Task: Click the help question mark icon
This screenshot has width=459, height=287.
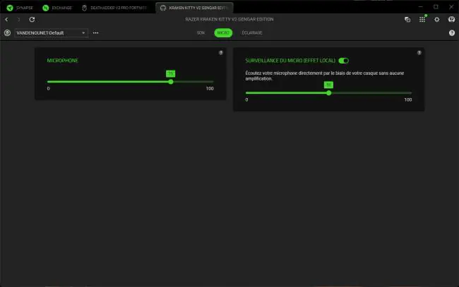Action: coord(452,32)
